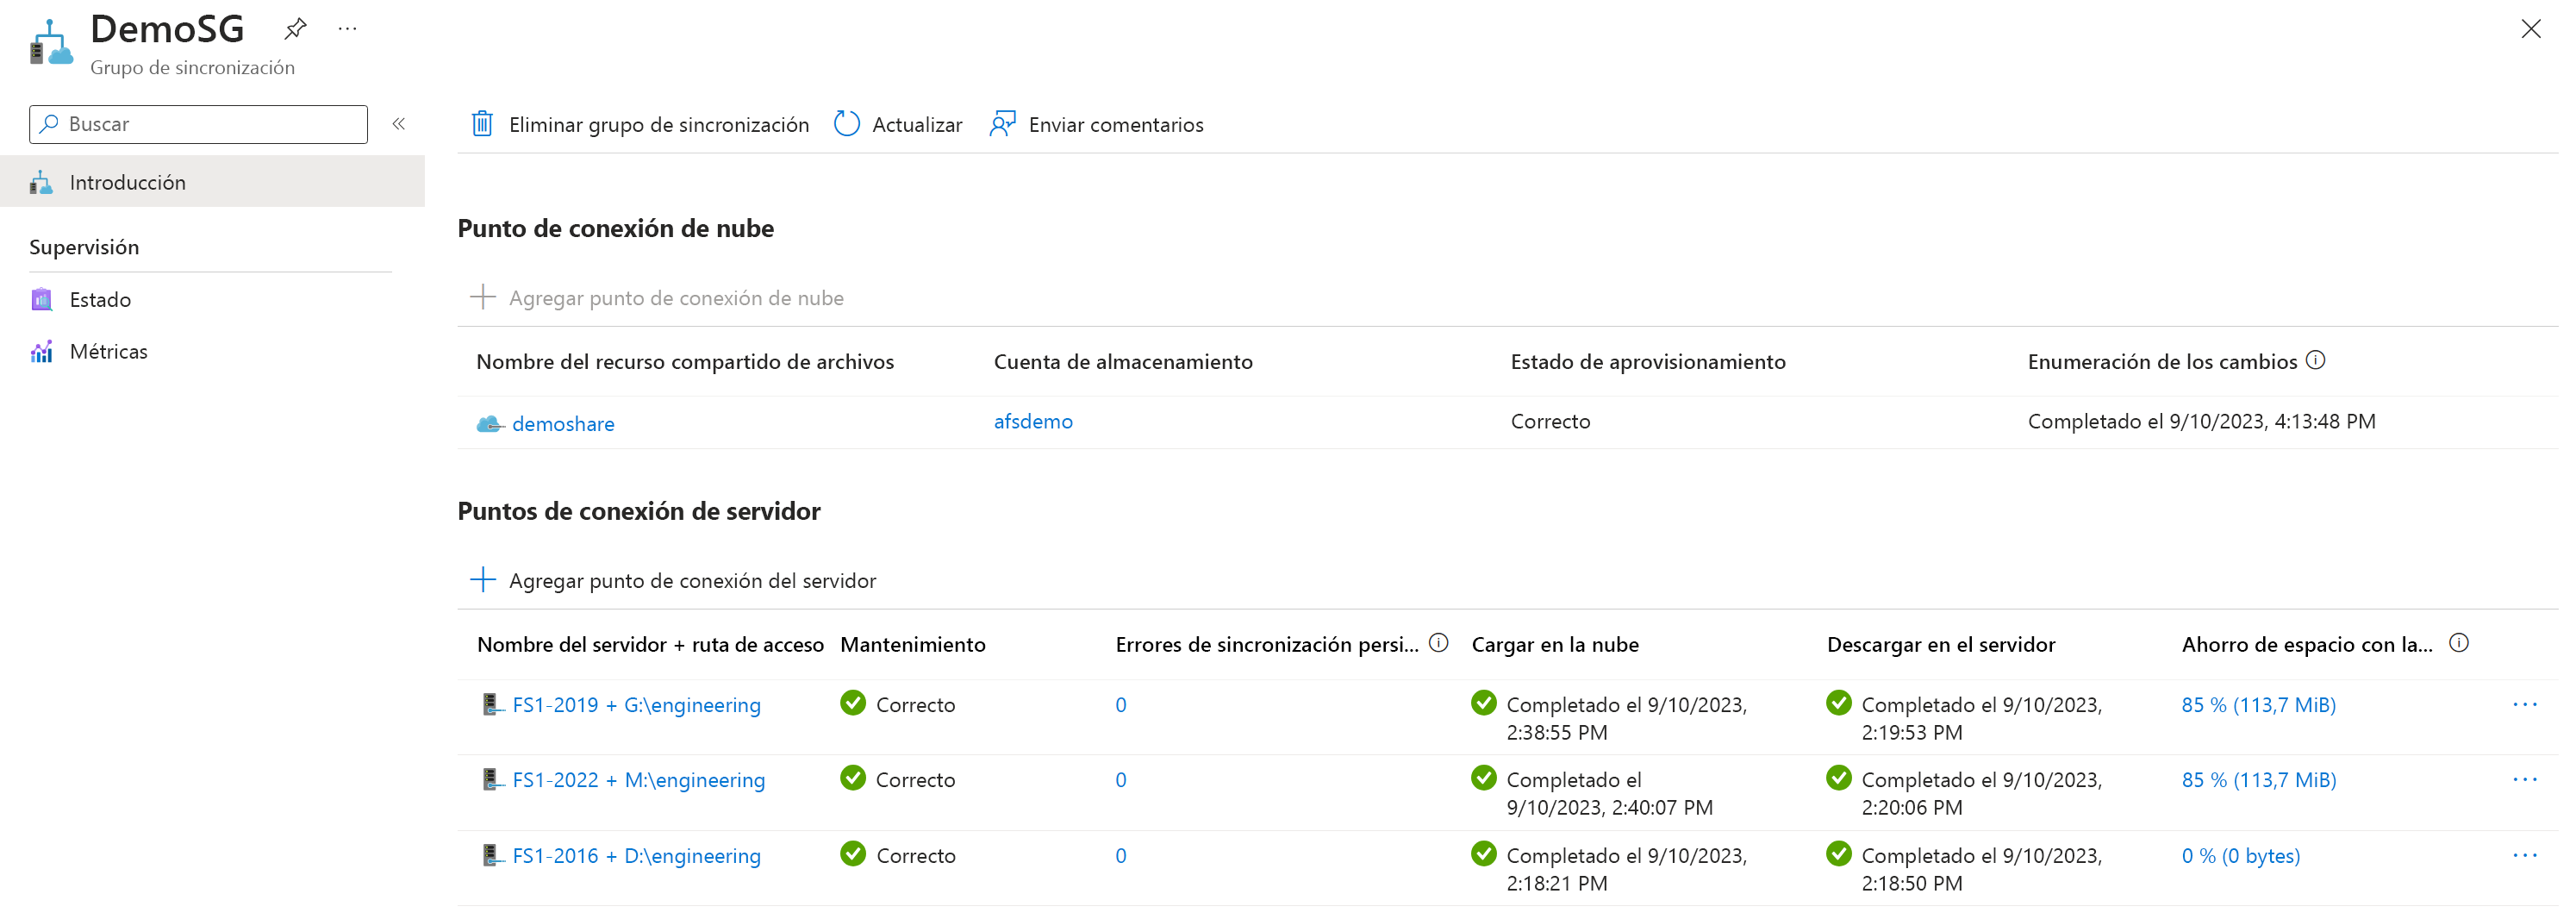Click info icon next to Errores de sincronización

coord(1439,643)
